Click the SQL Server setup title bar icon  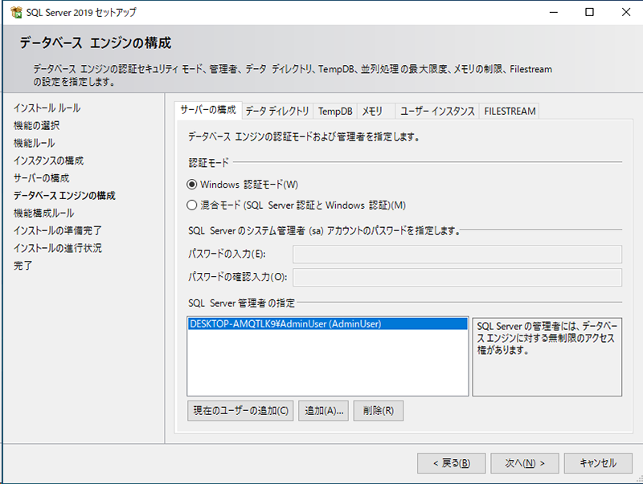(16, 12)
